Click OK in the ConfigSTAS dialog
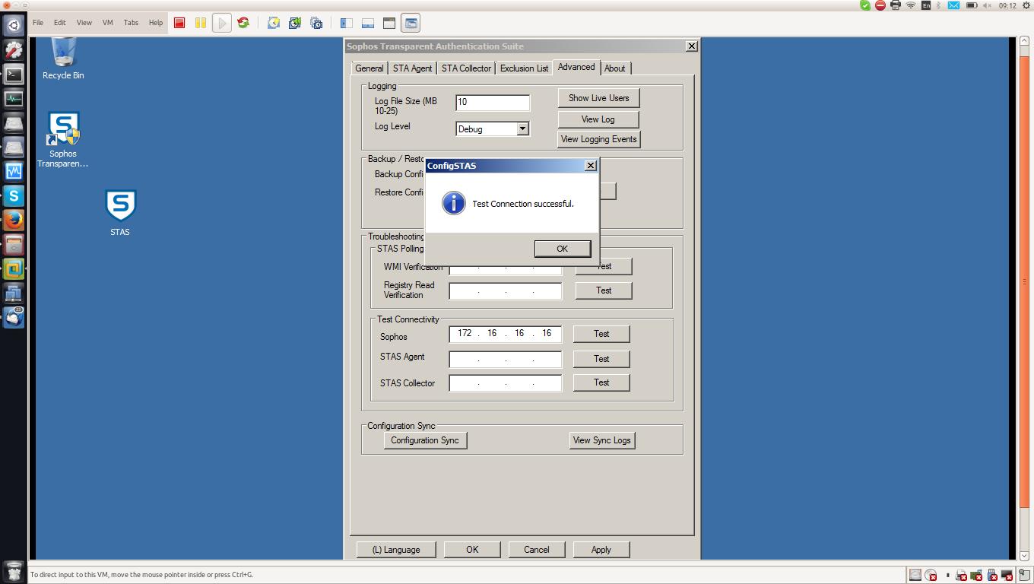Screen dimensions: 1034x584 point(562,249)
